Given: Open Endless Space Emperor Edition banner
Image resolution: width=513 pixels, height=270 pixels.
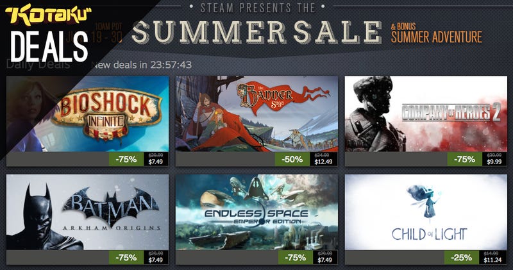Looking at the screenshot, I should 257,212.
